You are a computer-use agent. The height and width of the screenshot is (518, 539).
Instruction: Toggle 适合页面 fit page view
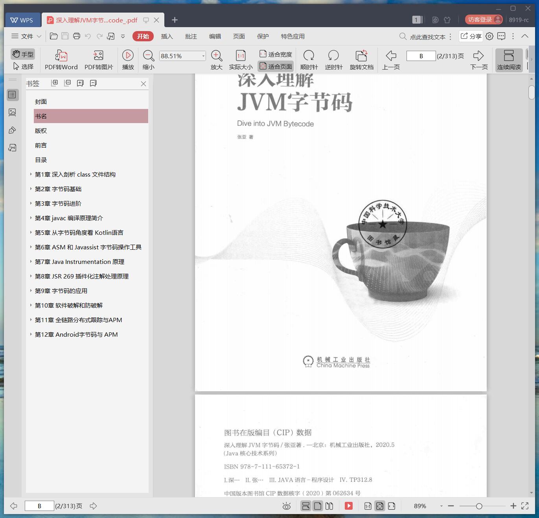(276, 66)
